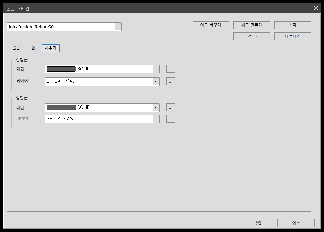This screenshot has width=324, height=232.
Task: Expand the 선철근 패턴 SOLID dropdown arrow
Action: [156, 69]
